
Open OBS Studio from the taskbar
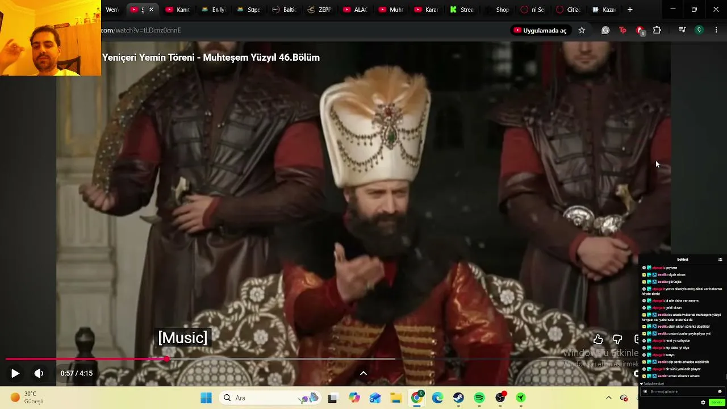[500, 398]
